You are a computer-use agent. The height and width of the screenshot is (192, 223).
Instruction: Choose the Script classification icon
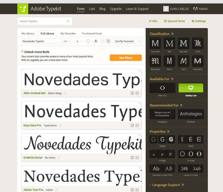197,43
